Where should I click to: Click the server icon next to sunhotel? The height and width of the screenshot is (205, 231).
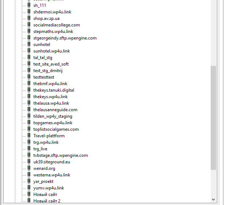click(x=29, y=45)
